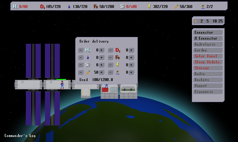Image resolution: width=238 pixels, height=142 pixels.
Task: Click the leftmost station corridor module
Action: (28, 85)
